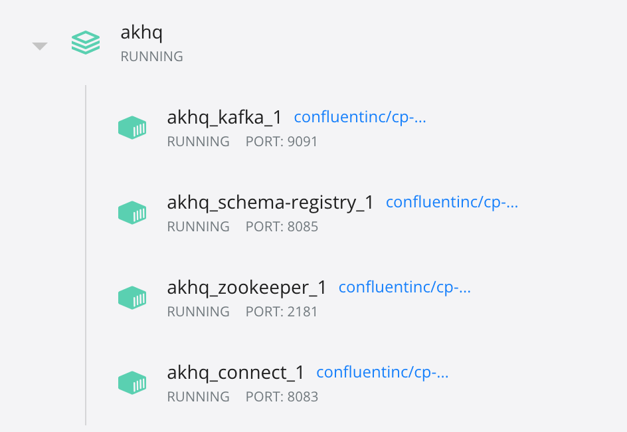The image size is (627, 432).
Task: Select the akhq_zookeeper_1 container entry
Action: coord(247,287)
